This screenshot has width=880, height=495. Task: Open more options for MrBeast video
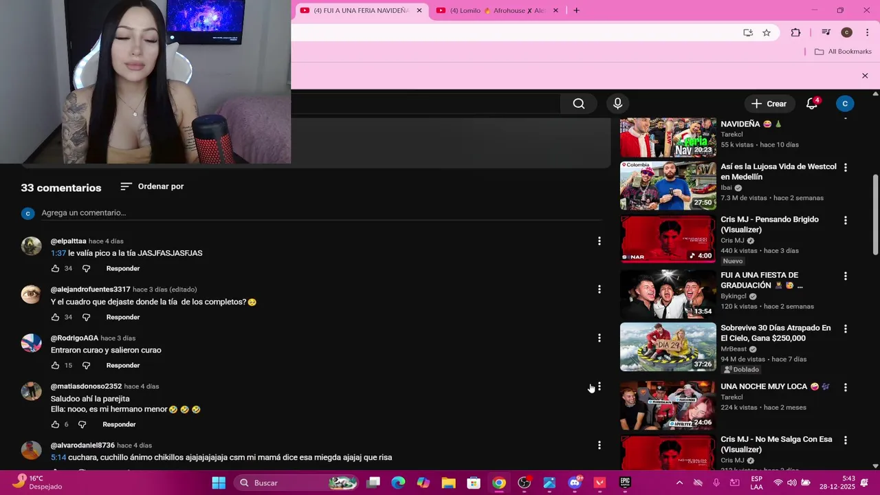845,329
